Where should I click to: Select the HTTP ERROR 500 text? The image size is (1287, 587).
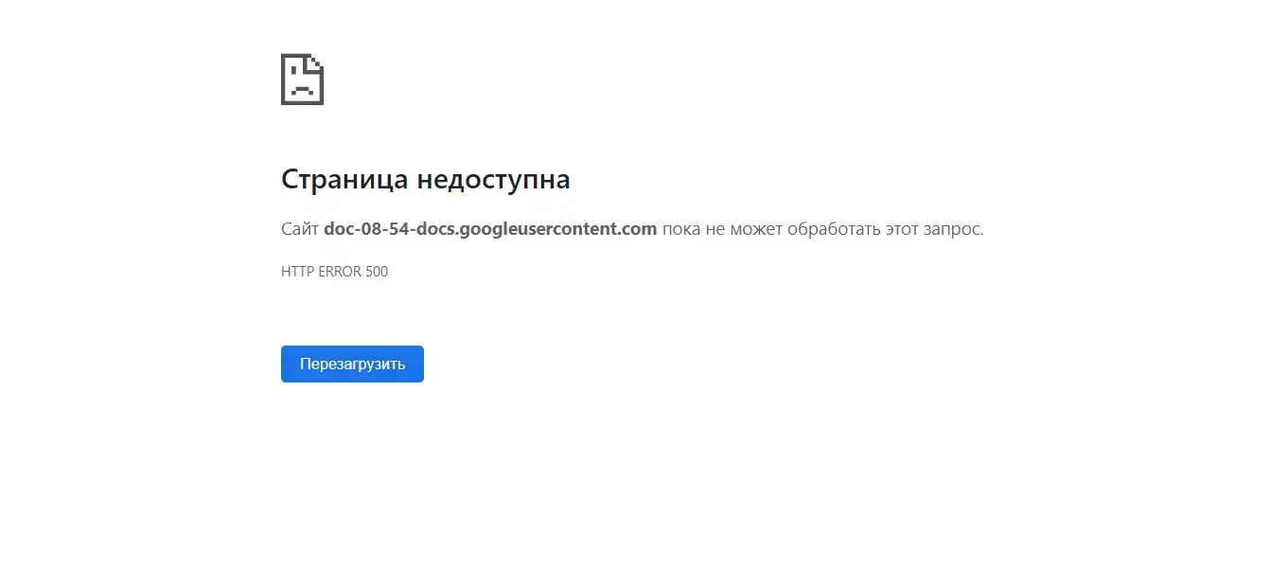click(x=334, y=272)
